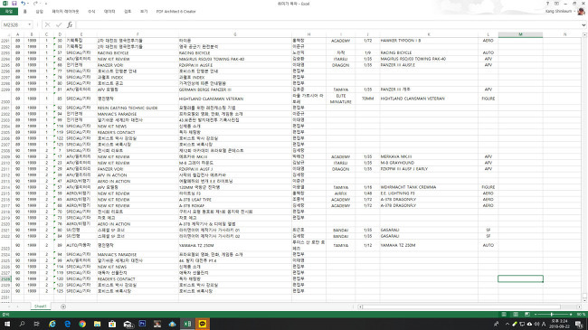This screenshot has width=588, height=330.
Task: Click cell MERKAVA MK.III in column K
Action: (x=429, y=156)
